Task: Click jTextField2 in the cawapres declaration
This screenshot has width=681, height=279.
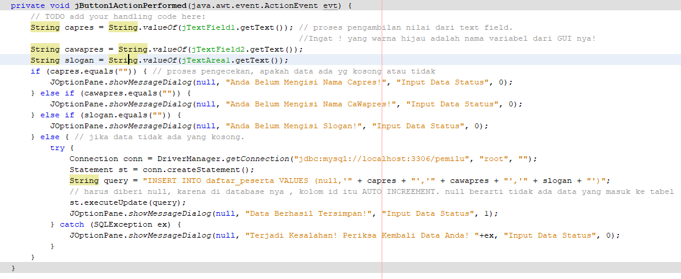Action: [218, 49]
